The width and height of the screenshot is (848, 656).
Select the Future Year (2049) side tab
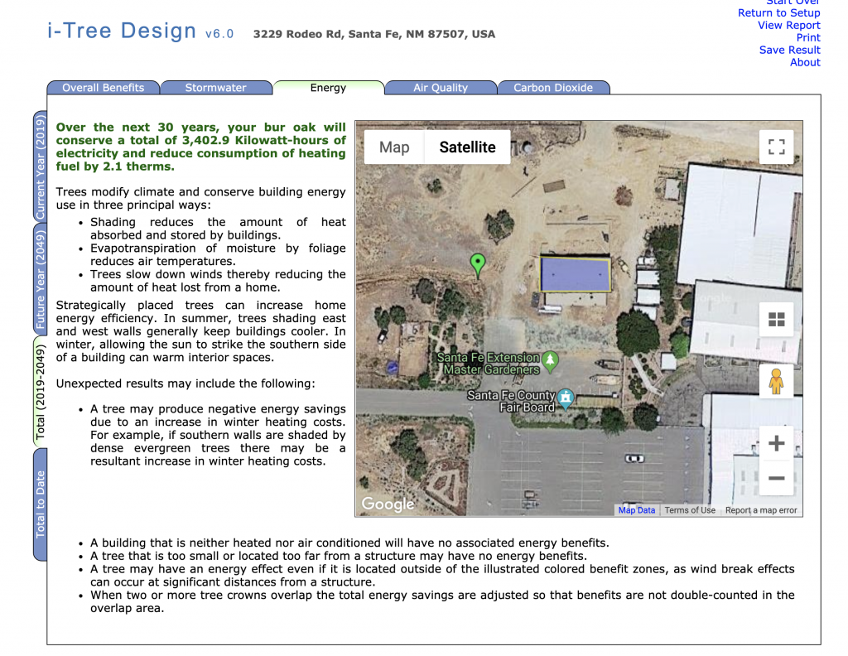pyautogui.click(x=40, y=281)
